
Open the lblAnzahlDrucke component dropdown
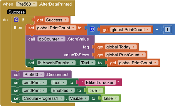click(x=56, y=63)
